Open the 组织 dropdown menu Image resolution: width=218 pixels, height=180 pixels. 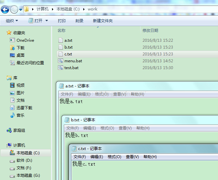tap(12, 21)
